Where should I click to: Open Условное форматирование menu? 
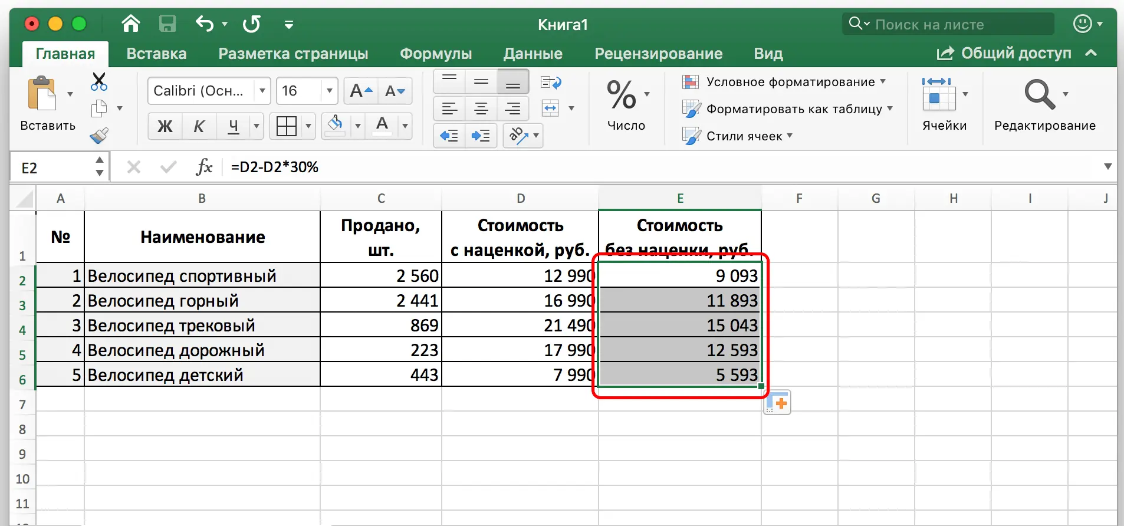tap(784, 82)
